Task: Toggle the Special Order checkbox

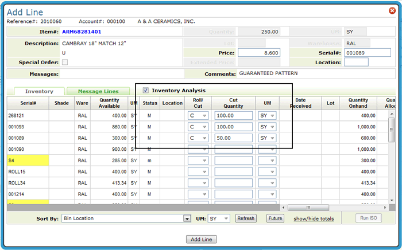Action: (x=65, y=62)
